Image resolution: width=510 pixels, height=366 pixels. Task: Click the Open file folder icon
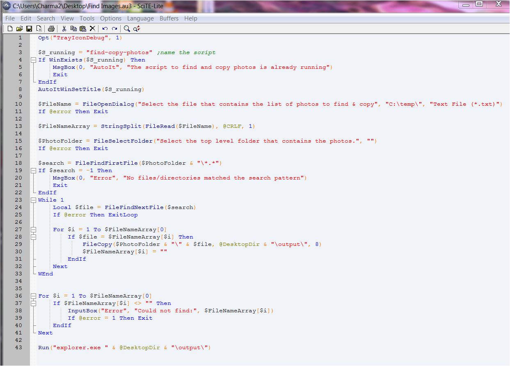(19, 29)
